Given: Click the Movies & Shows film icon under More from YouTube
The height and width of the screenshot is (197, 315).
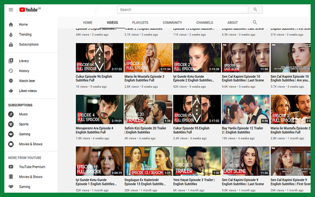Looking at the screenshot, I should click(11, 177).
